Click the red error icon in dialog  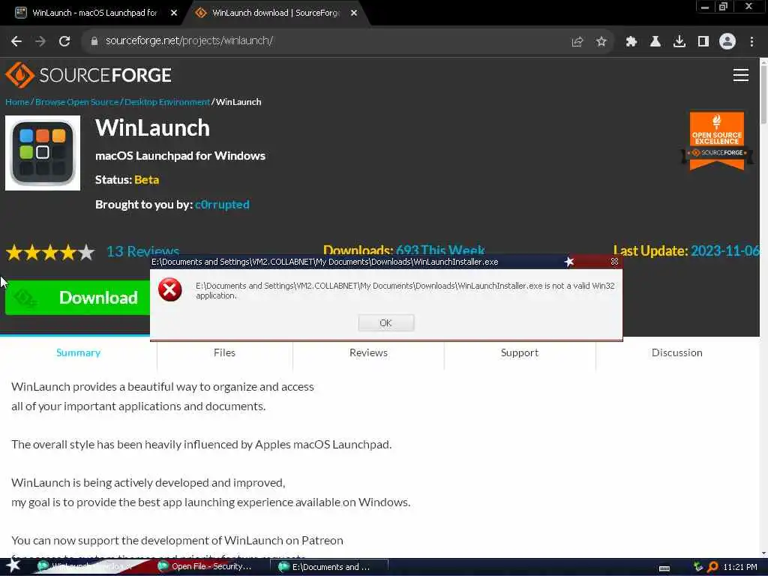(170, 289)
